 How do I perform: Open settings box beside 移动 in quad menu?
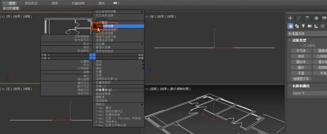(143, 62)
